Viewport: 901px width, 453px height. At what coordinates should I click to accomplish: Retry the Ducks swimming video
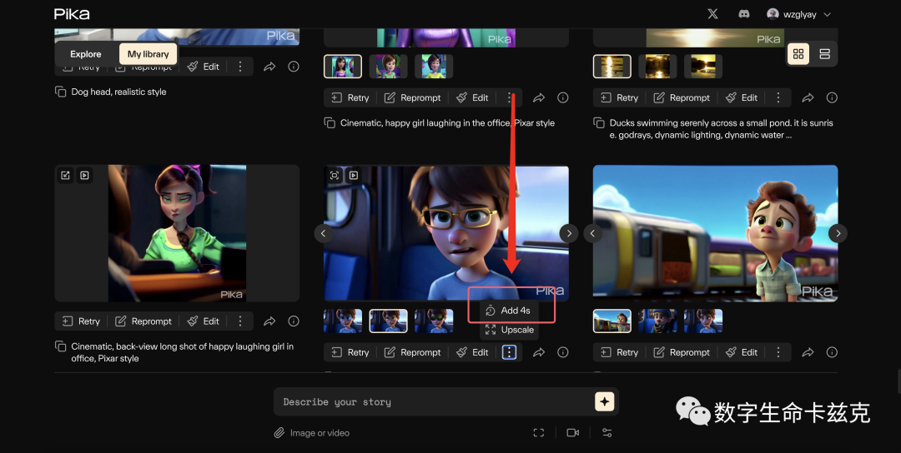619,97
